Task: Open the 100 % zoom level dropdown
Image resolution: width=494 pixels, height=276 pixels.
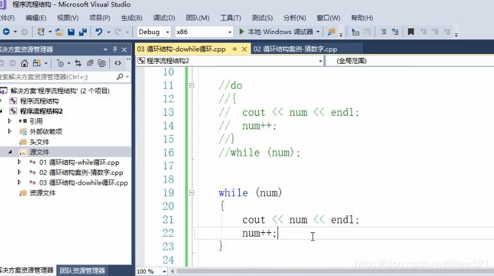Action: tap(164, 271)
